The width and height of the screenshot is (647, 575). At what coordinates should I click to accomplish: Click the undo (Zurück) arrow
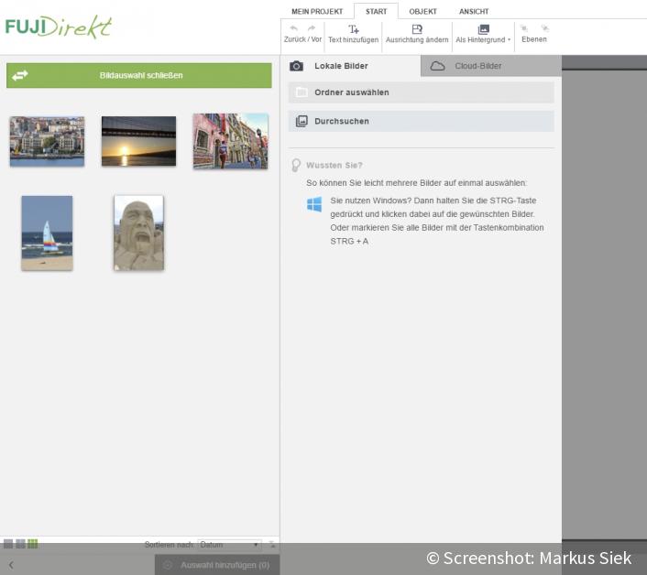click(x=294, y=28)
